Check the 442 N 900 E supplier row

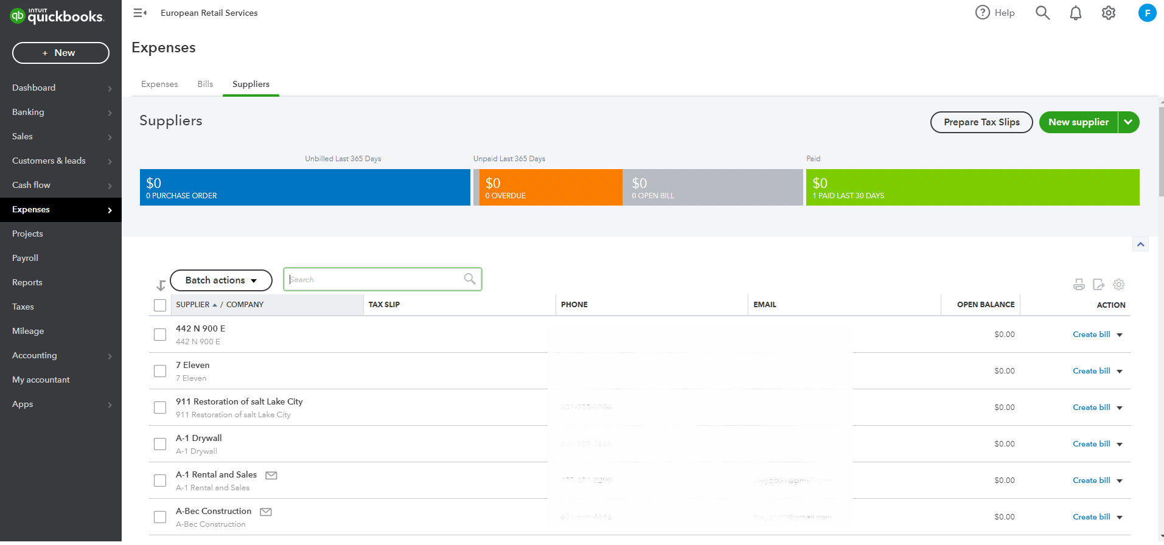(x=160, y=335)
